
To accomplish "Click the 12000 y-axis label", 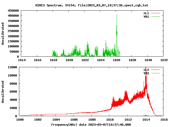I will pyautogui.click(x=12, y=67).
